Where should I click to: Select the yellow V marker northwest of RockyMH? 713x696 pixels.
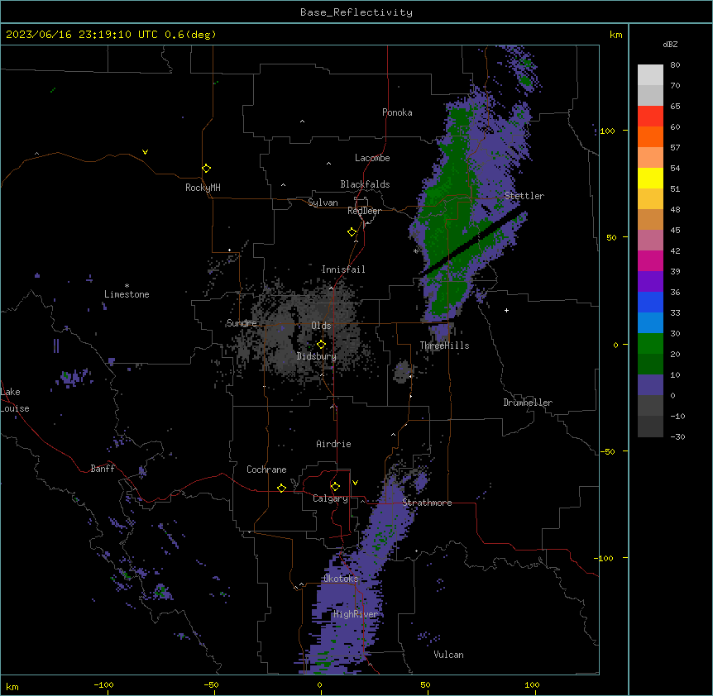pyautogui.click(x=145, y=152)
